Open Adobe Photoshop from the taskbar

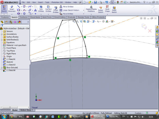pos(113,117)
